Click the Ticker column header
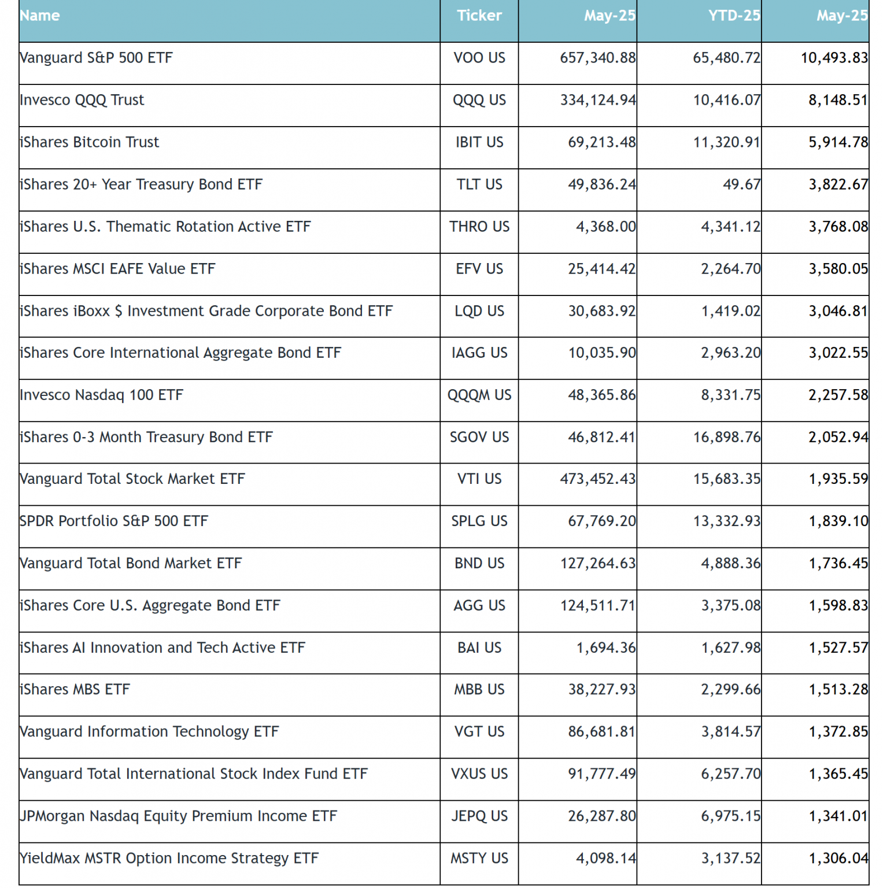 click(479, 16)
